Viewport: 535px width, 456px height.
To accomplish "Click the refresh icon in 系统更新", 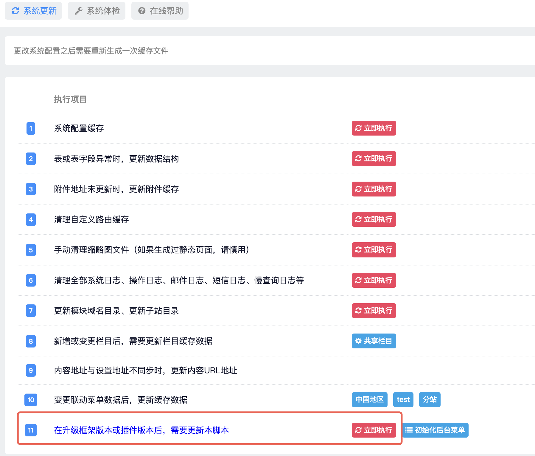I will coord(15,11).
